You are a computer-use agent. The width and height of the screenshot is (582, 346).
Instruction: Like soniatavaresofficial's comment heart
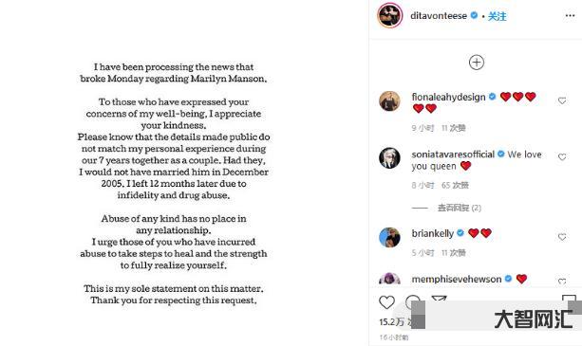coord(562,157)
